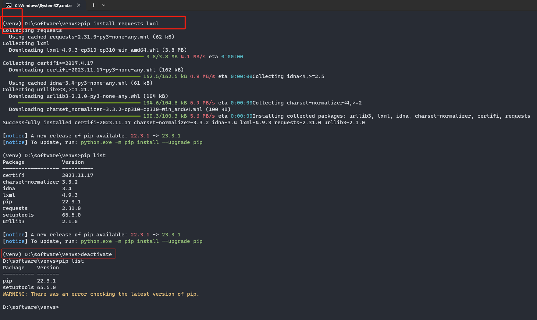Click 'Collecting urllib3<3,>=1.21.1' line

(x=48, y=90)
